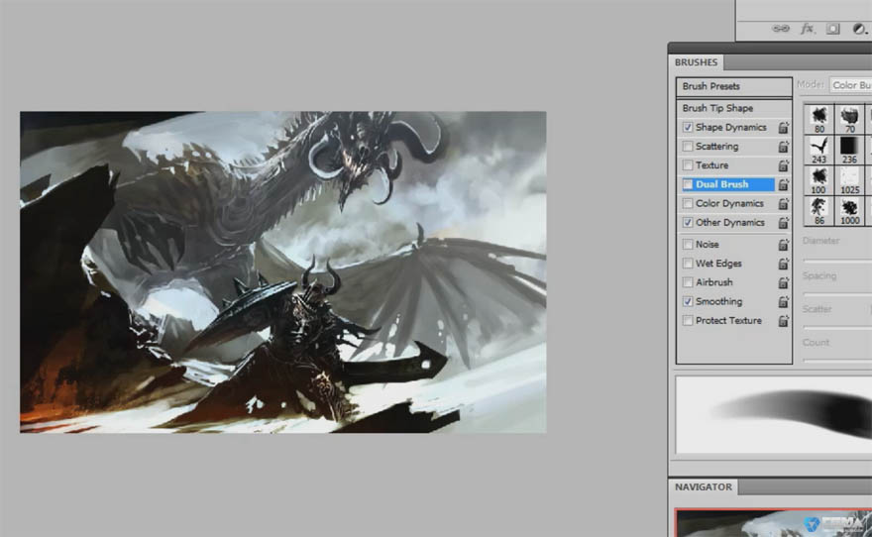Lock the Texture settings
This screenshot has width=872, height=537.
(784, 165)
